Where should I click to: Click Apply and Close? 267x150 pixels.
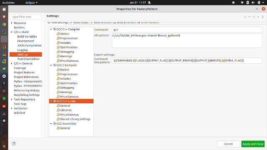pyautogui.click(x=253, y=144)
